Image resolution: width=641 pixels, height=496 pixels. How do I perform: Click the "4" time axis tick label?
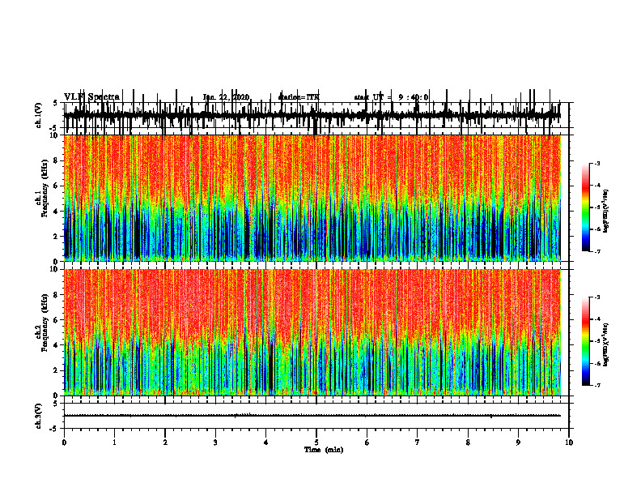[x=266, y=443]
